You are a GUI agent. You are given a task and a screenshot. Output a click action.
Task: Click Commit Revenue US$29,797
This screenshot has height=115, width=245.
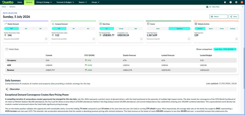[50, 70]
